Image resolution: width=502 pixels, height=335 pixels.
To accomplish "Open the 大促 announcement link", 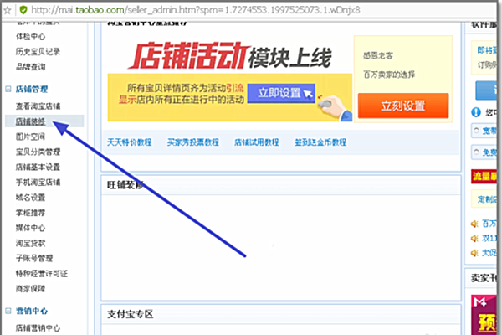I will (x=489, y=253).
